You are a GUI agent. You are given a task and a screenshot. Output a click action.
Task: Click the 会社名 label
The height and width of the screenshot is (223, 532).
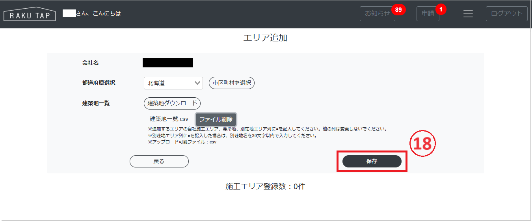tap(90, 63)
